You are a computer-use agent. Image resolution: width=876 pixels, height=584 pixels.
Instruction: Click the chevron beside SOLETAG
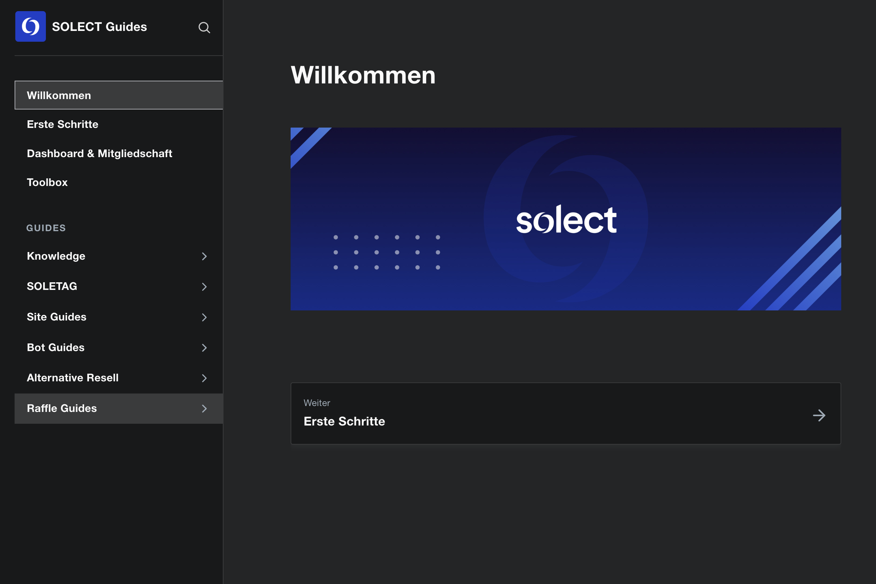tap(204, 287)
